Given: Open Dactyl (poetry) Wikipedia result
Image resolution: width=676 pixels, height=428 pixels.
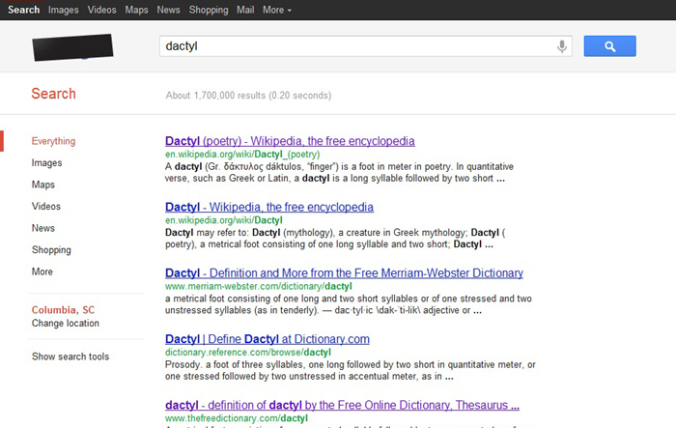Looking at the screenshot, I should 290,141.
